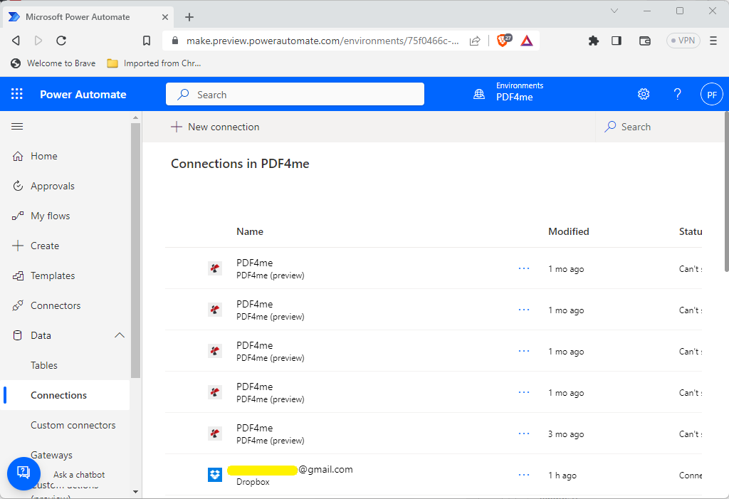This screenshot has width=729, height=499.
Task: Open the browser tab search chevron
Action: pyautogui.click(x=614, y=11)
